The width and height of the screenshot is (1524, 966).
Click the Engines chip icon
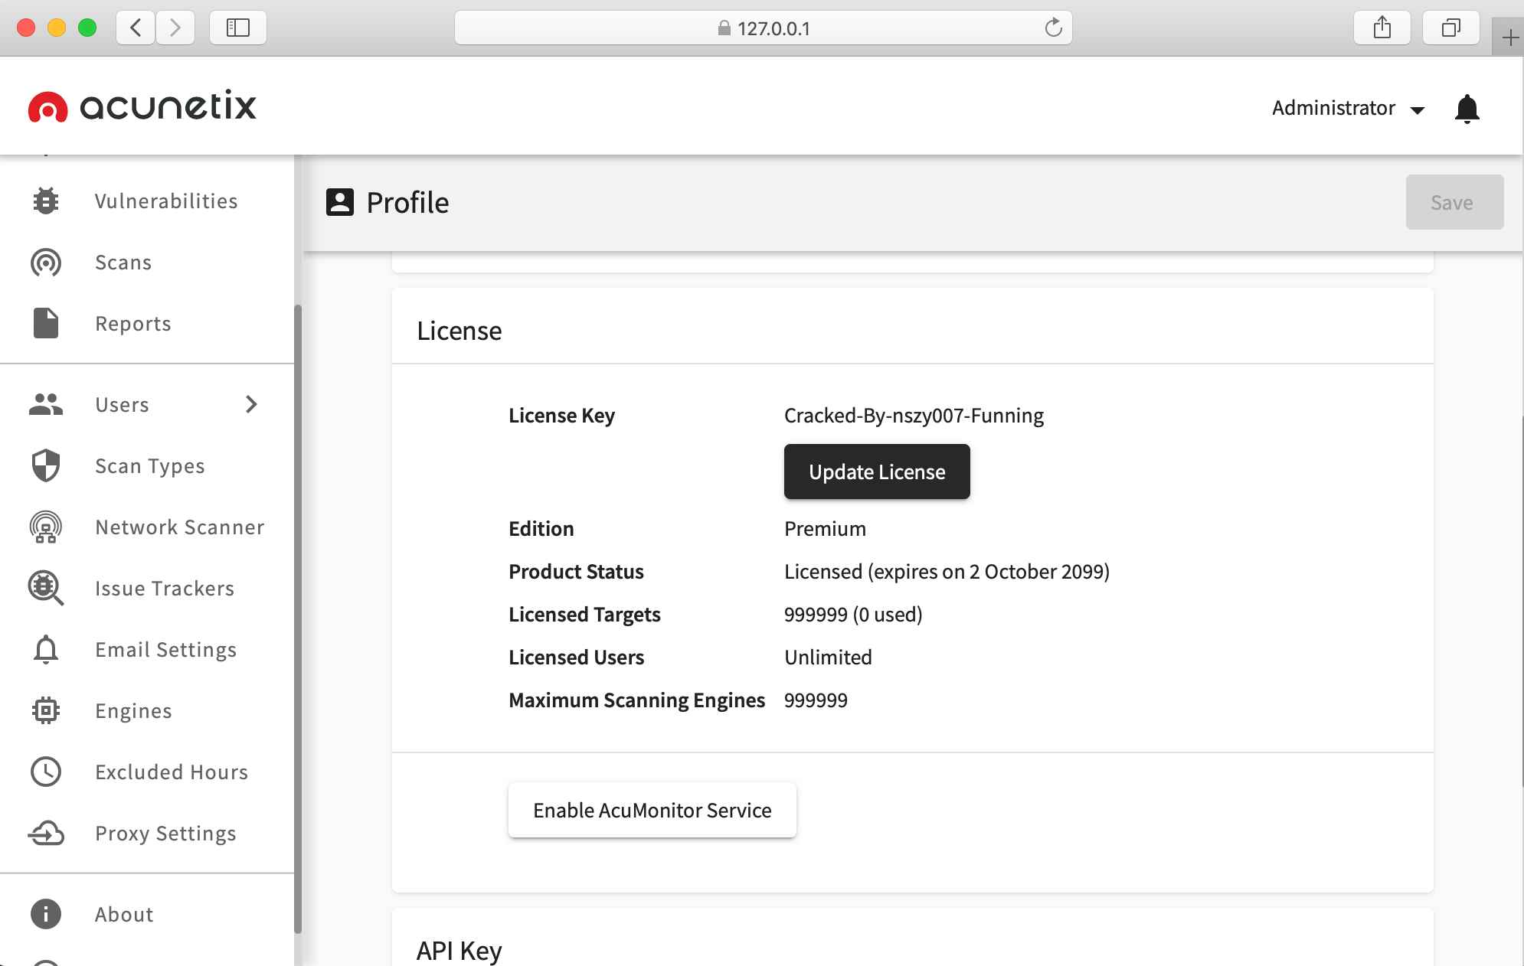(x=46, y=710)
